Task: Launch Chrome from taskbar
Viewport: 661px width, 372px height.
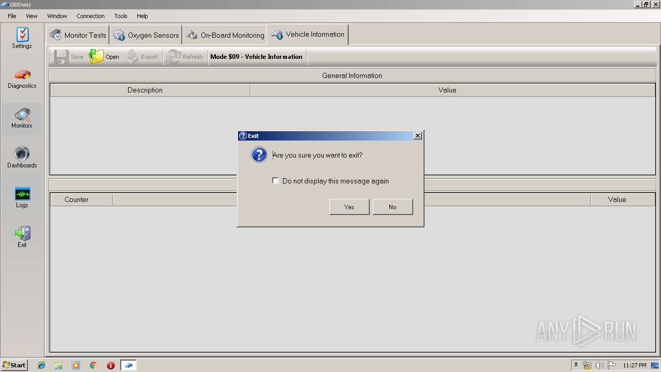Action: [93, 365]
